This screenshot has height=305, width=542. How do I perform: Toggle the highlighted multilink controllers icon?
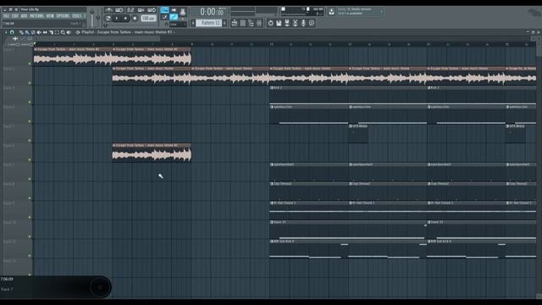click(174, 17)
